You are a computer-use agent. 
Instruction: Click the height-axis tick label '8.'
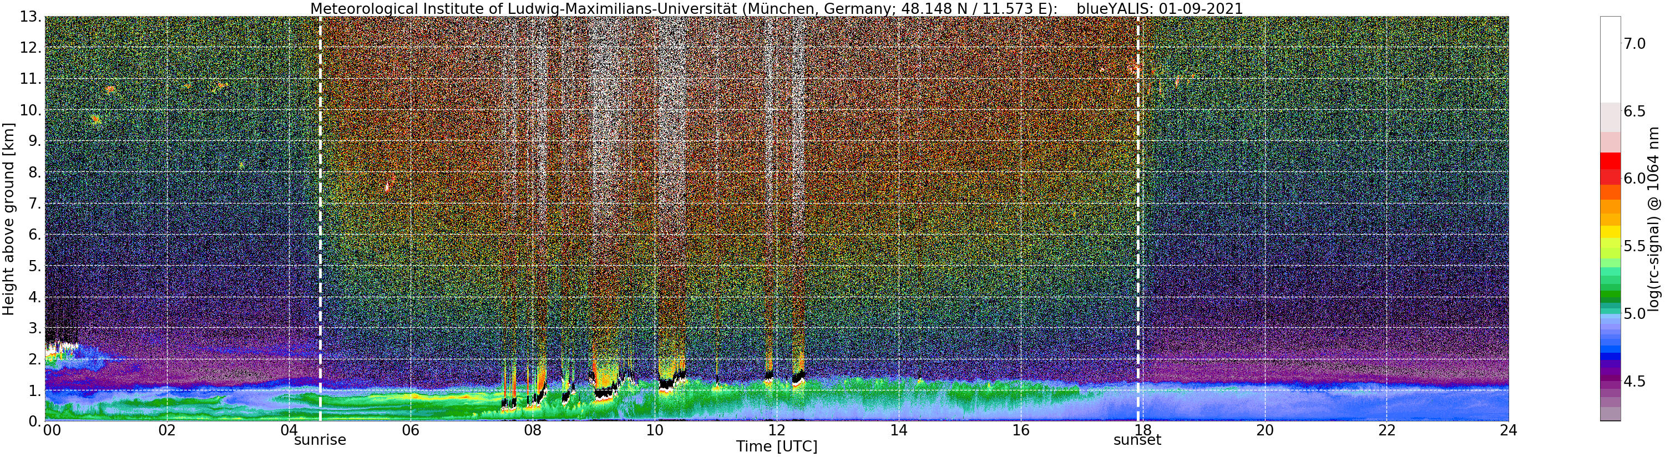point(34,172)
